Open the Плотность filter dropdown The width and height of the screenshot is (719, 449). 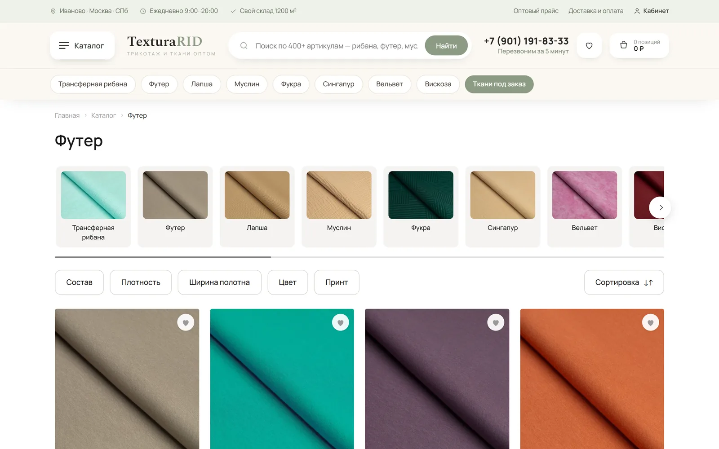click(141, 282)
